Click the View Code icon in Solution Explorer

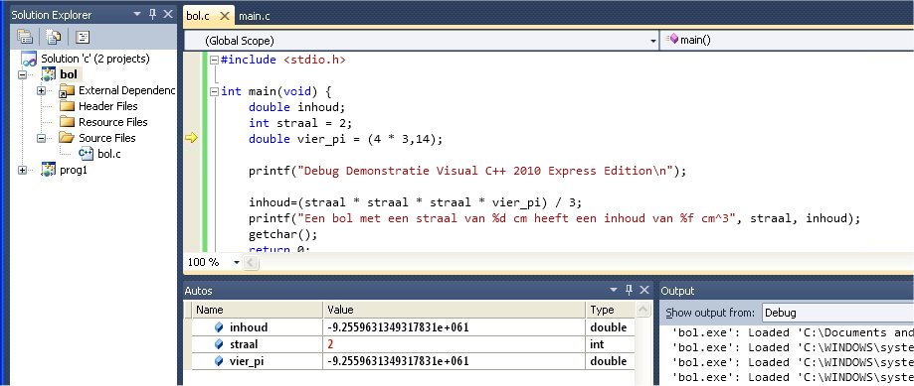tap(83, 37)
